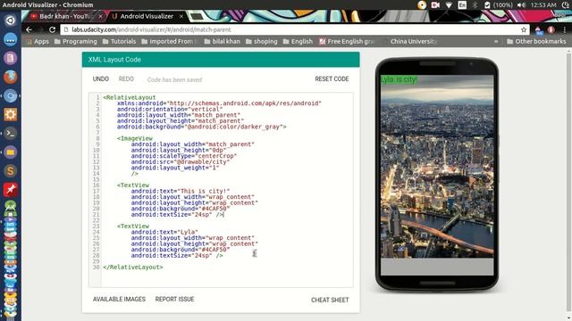The image size is (572, 321).
Task: Click the browser back arrow
Action: coord(29,29)
